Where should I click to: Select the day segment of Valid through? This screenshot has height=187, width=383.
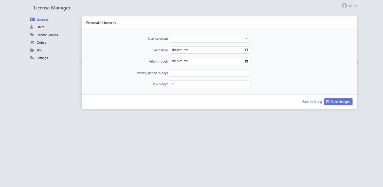(174, 61)
